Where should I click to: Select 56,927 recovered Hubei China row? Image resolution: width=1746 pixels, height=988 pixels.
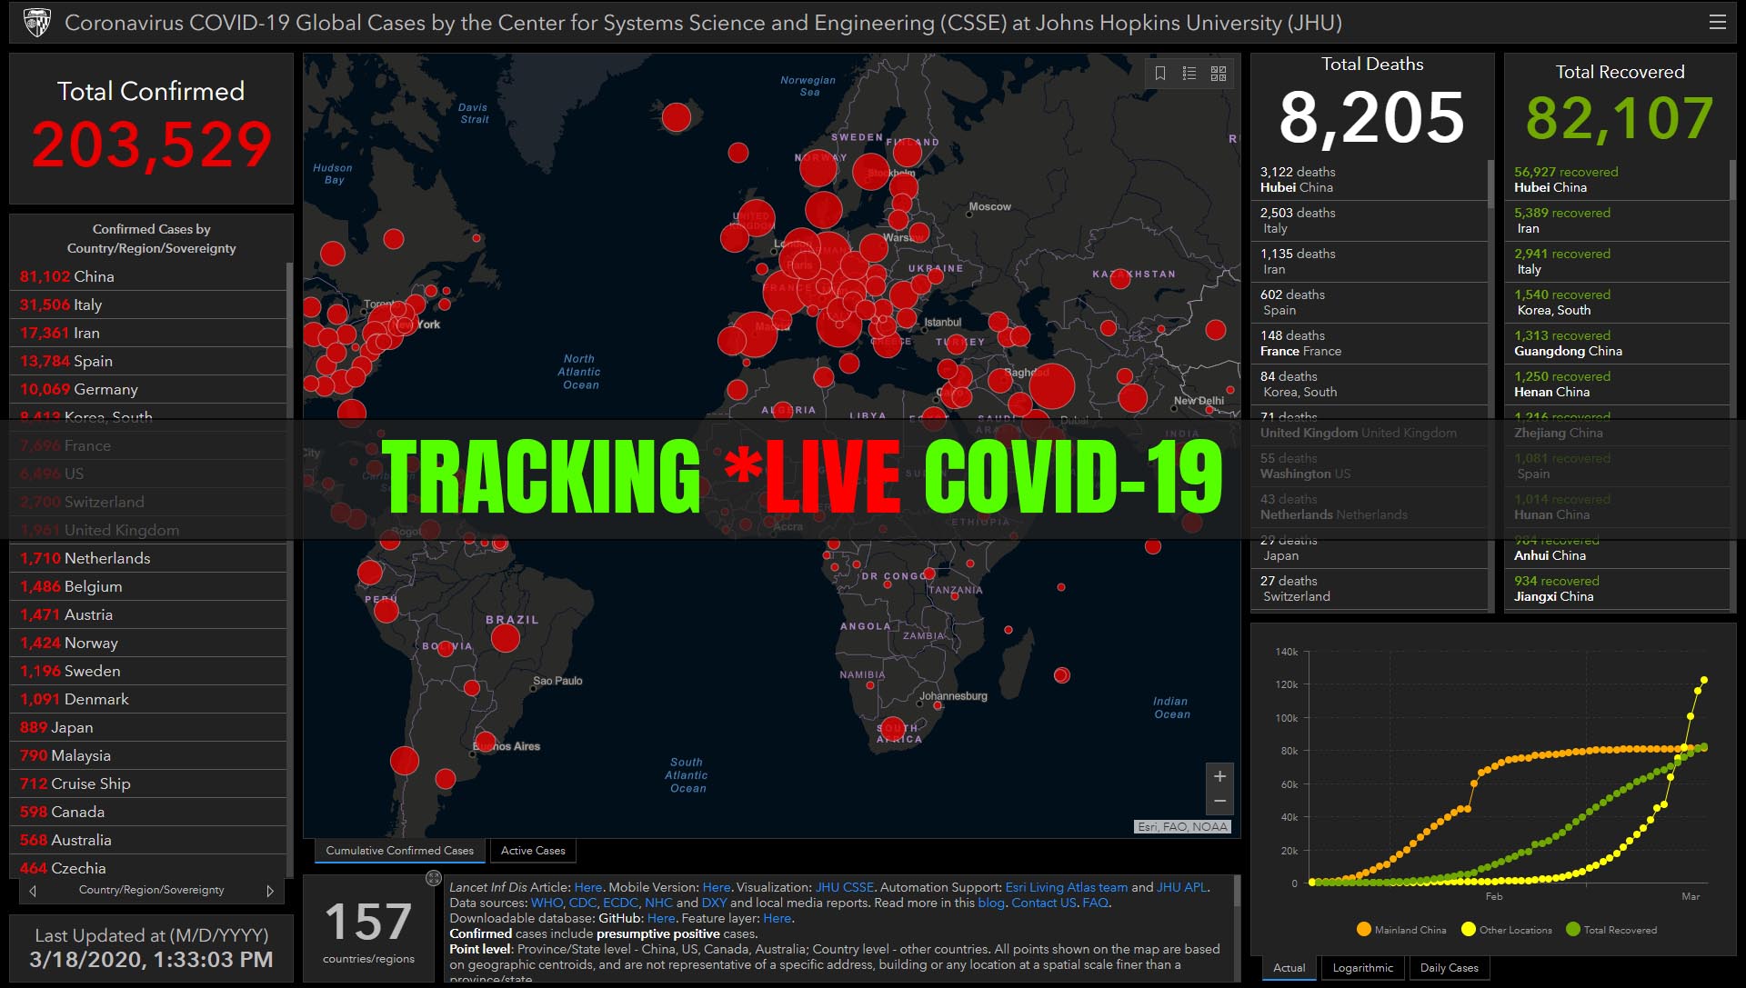click(1617, 180)
